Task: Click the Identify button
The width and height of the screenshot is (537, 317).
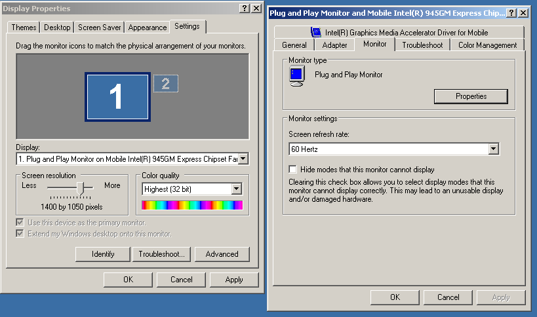Action: pyautogui.click(x=103, y=254)
